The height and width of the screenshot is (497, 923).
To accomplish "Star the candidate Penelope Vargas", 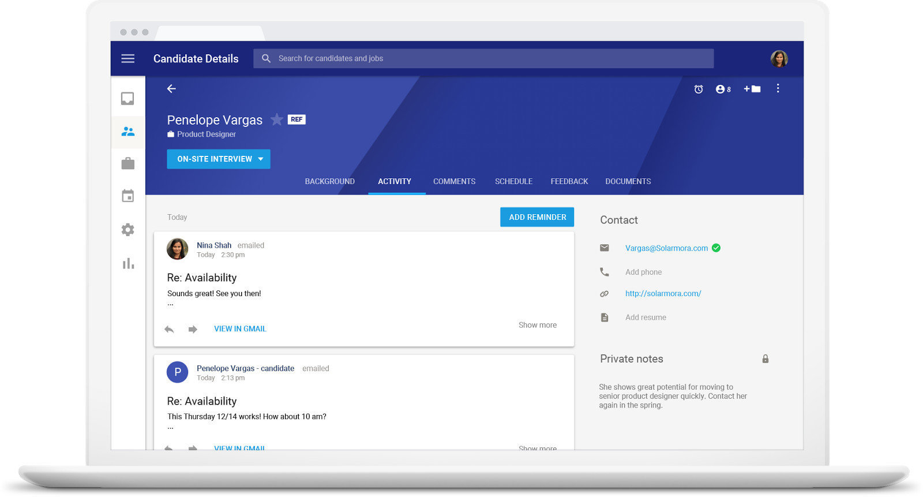I will coord(277,119).
